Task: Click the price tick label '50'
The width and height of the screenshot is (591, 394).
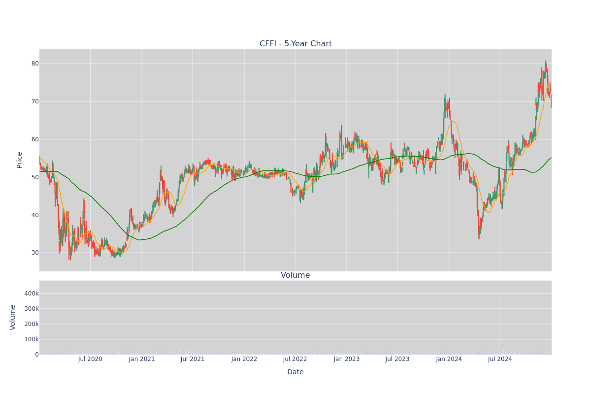Action: click(x=35, y=177)
